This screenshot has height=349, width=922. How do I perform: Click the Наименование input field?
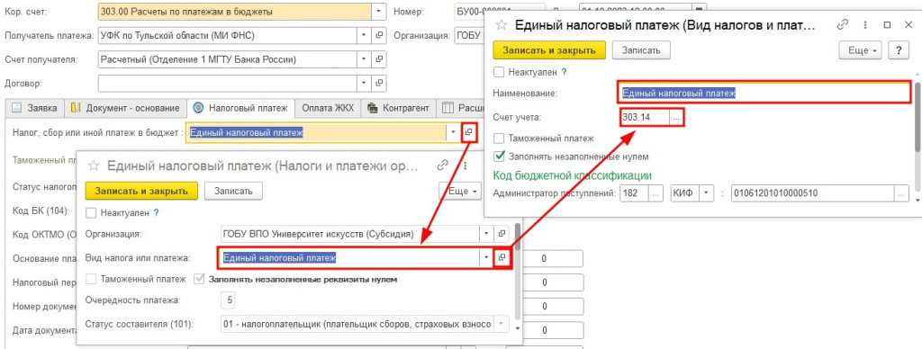pos(764,93)
